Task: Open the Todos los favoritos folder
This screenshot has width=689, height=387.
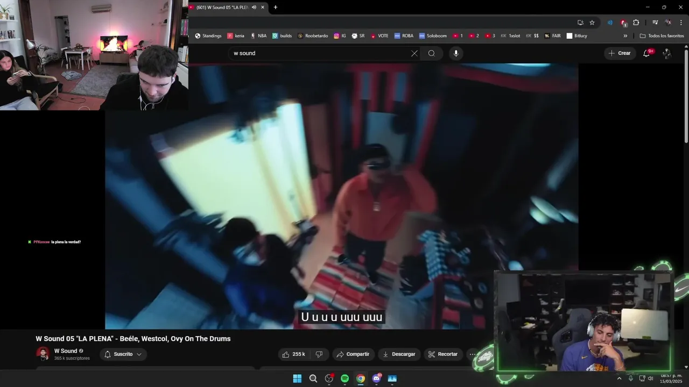Action: 662,36
